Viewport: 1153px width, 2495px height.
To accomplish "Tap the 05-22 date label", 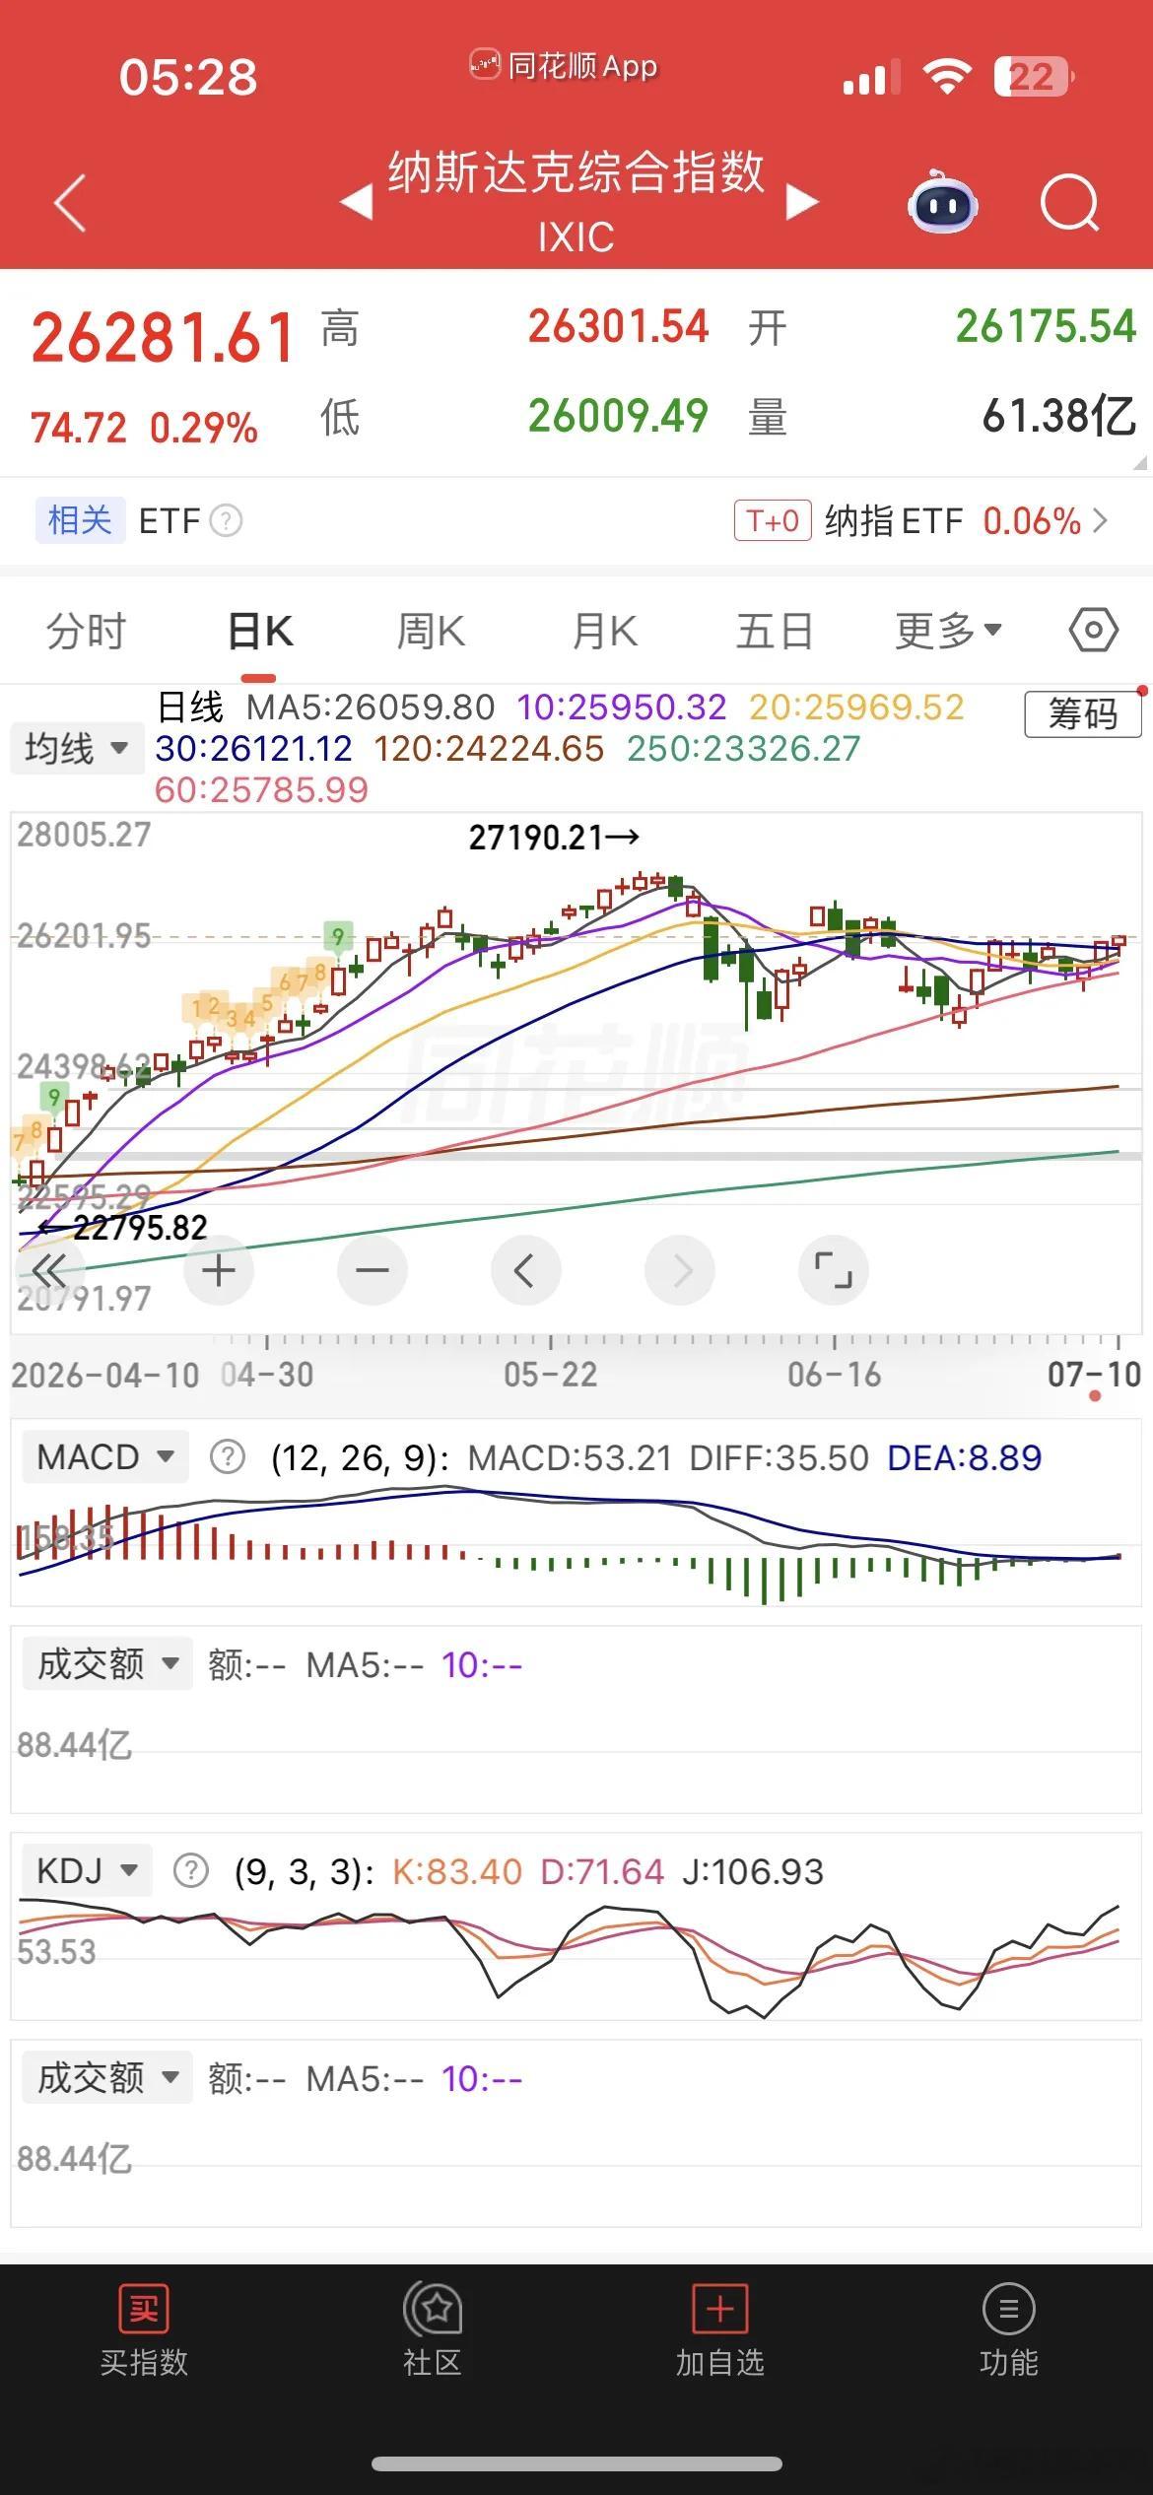I will click(551, 1374).
